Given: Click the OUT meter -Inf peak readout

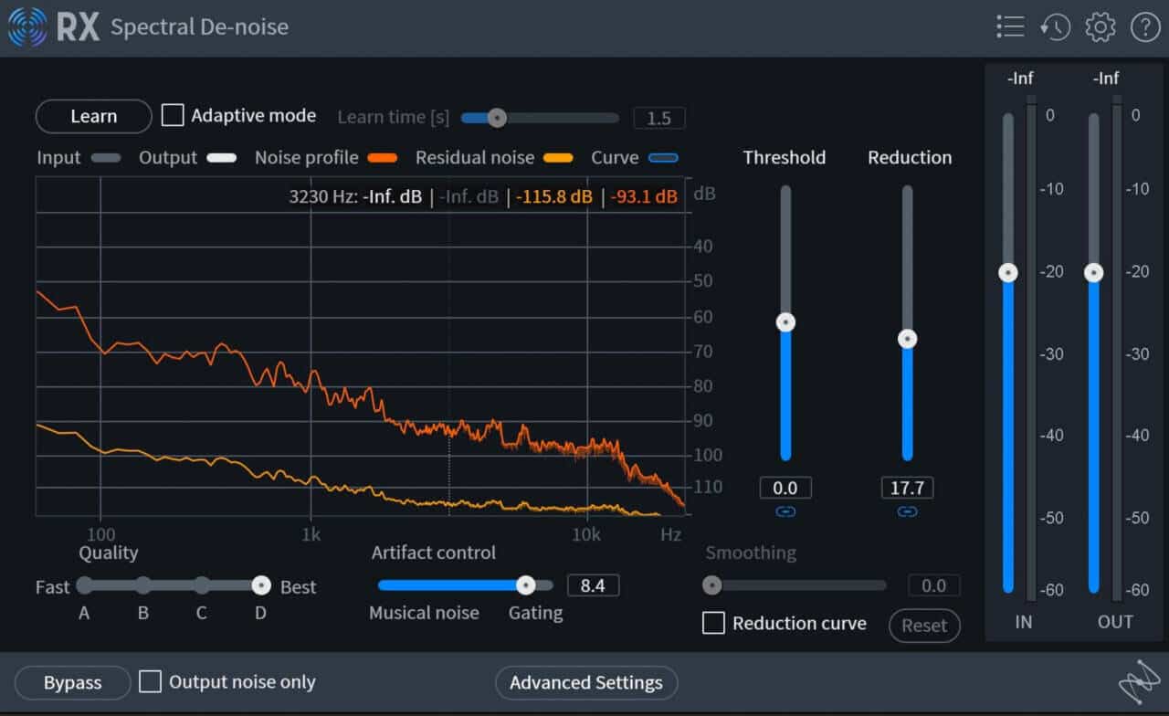Looking at the screenshot, I should coord(1106,79).
